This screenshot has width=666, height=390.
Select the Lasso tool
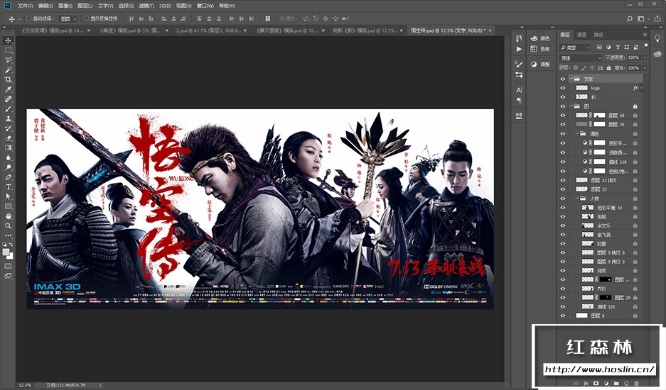click(8, 60)
